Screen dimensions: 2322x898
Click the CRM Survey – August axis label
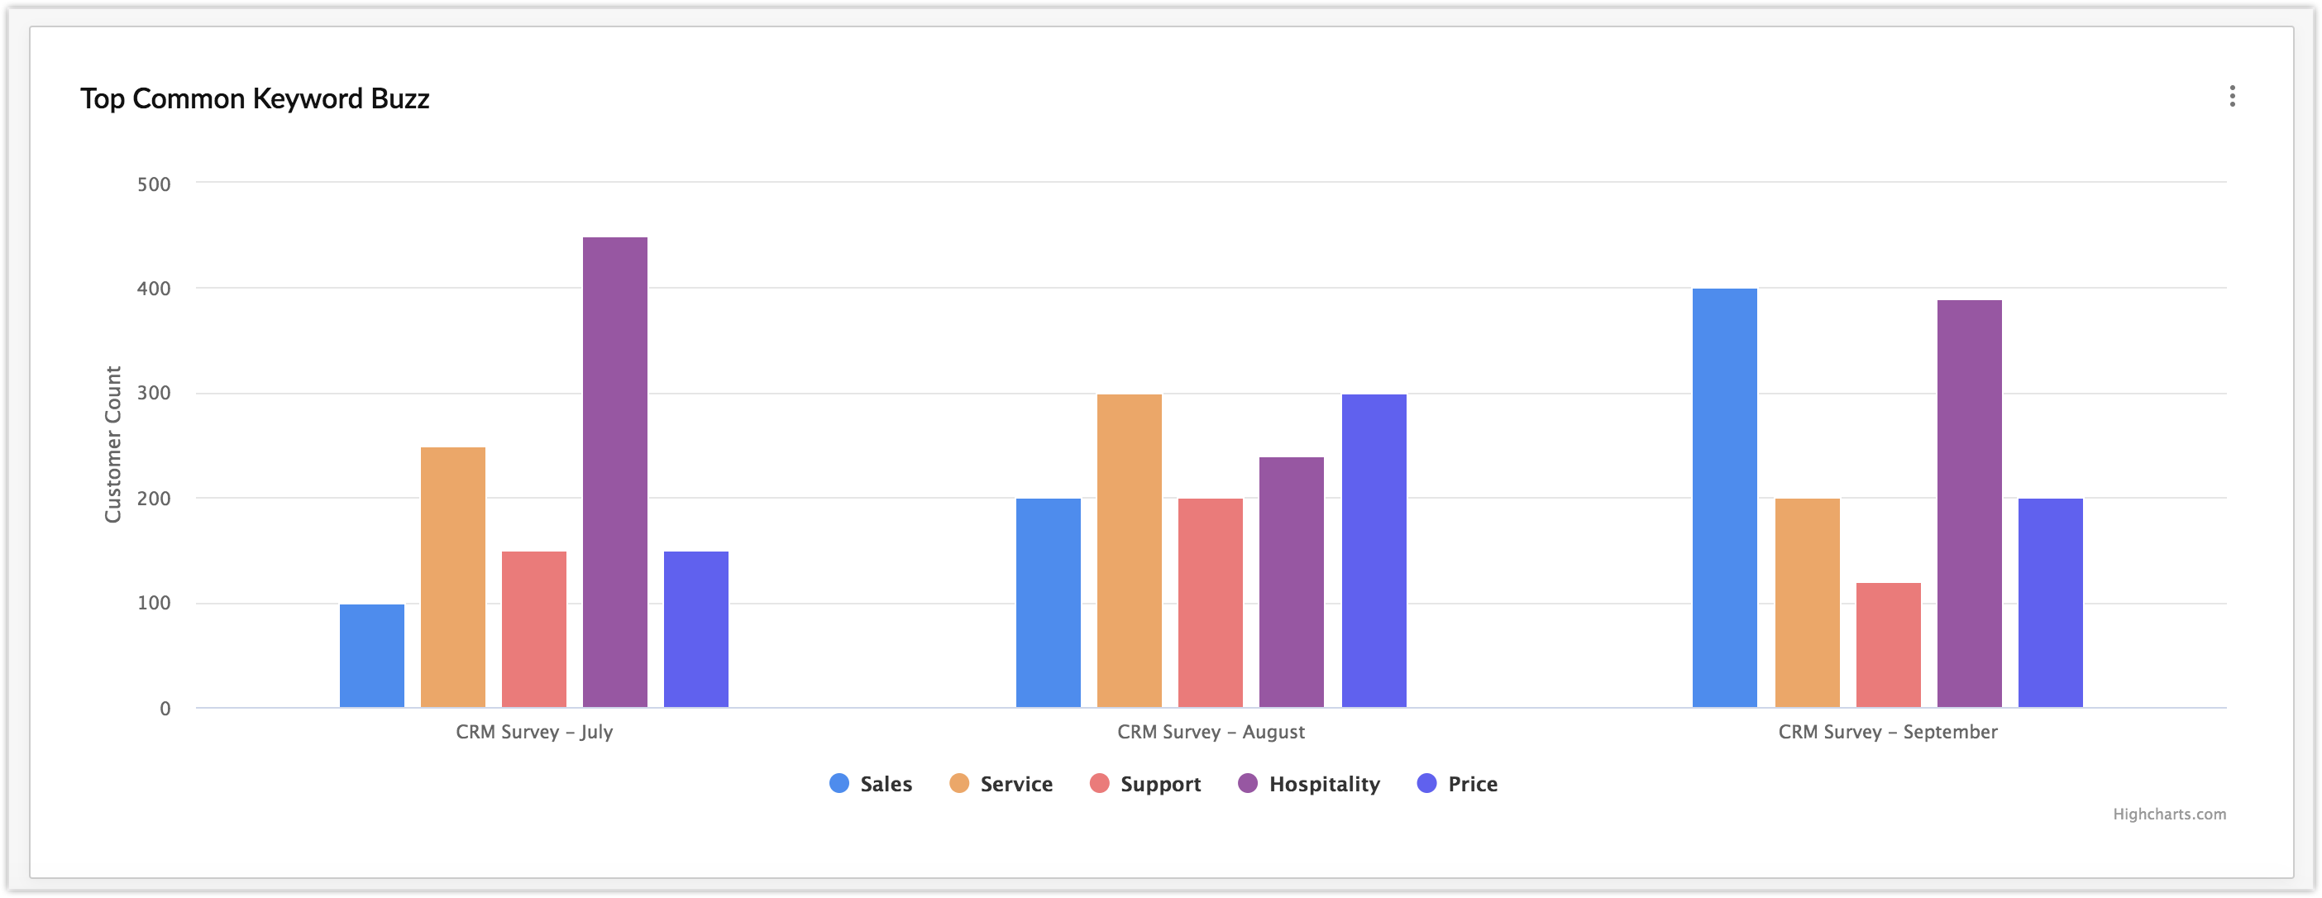point(1211,732)
